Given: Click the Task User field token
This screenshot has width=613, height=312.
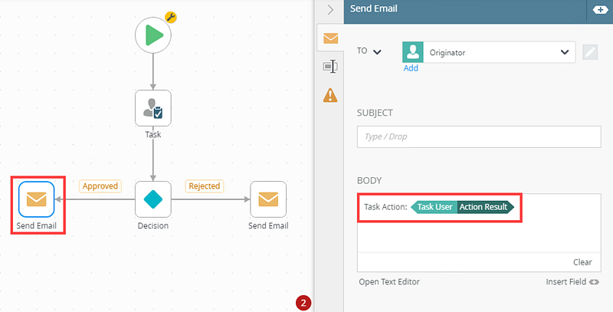Looking at the screenshot, I should pos(434,207).
